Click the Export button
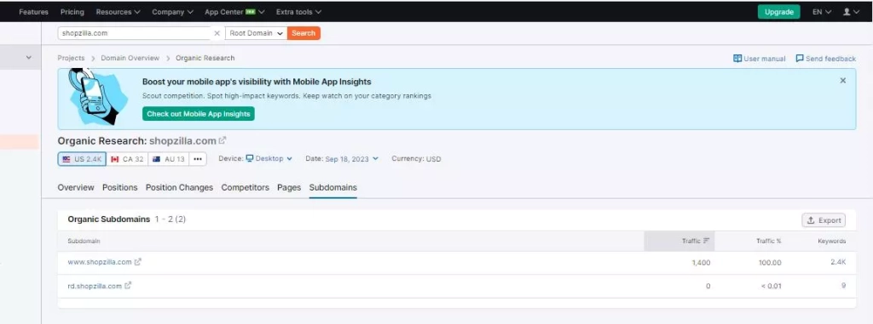 [x=824, y=220]
